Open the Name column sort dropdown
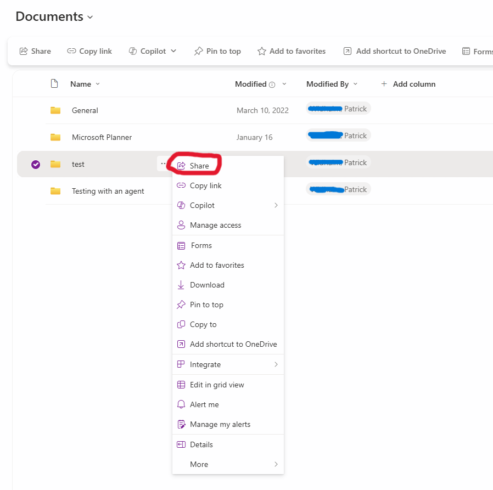Viewport: 493px width, 490px height. (x=98, y=84)
